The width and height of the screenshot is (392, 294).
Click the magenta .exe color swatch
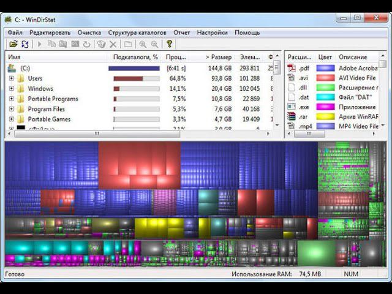click(325, 107)
